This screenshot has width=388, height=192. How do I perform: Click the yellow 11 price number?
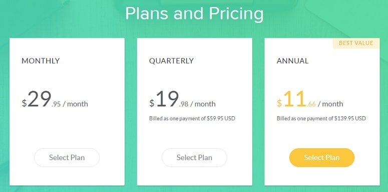pos(295,99)
